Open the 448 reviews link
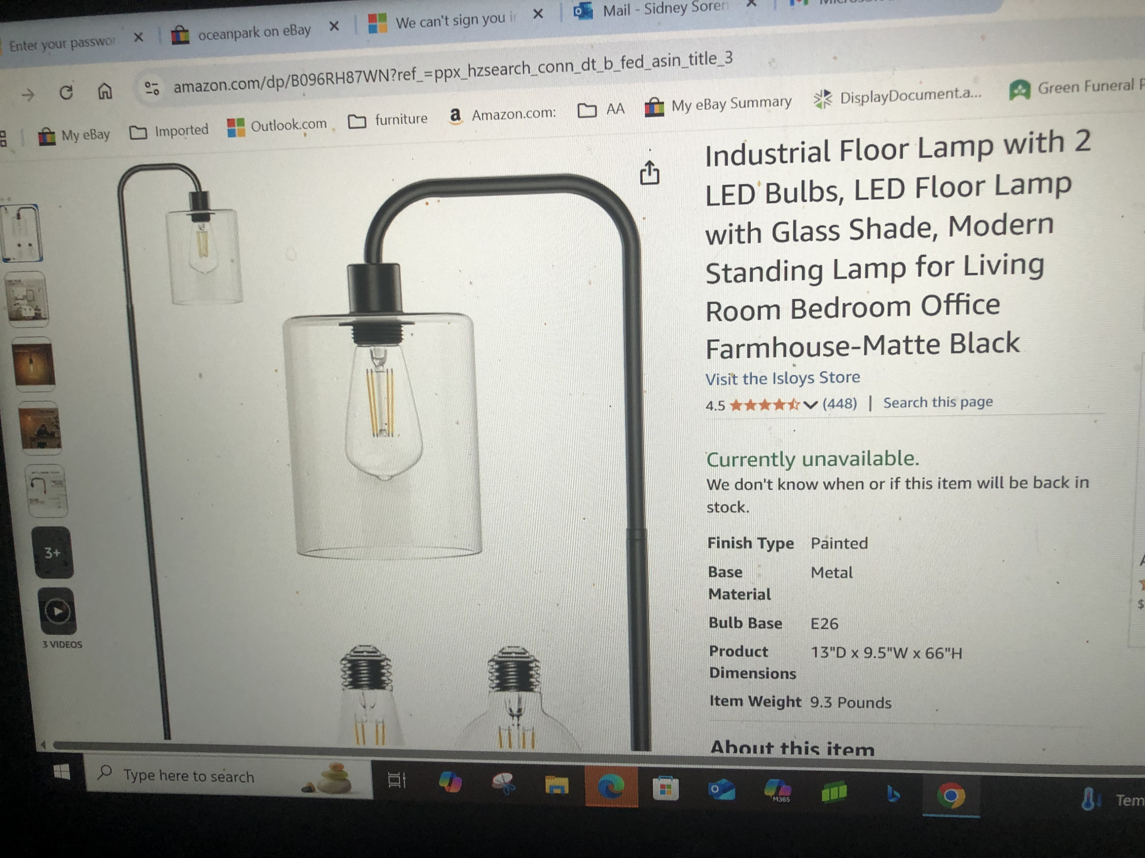Image resolution: width=1145 pixels, height=858 pixels. tap(839, 403)
